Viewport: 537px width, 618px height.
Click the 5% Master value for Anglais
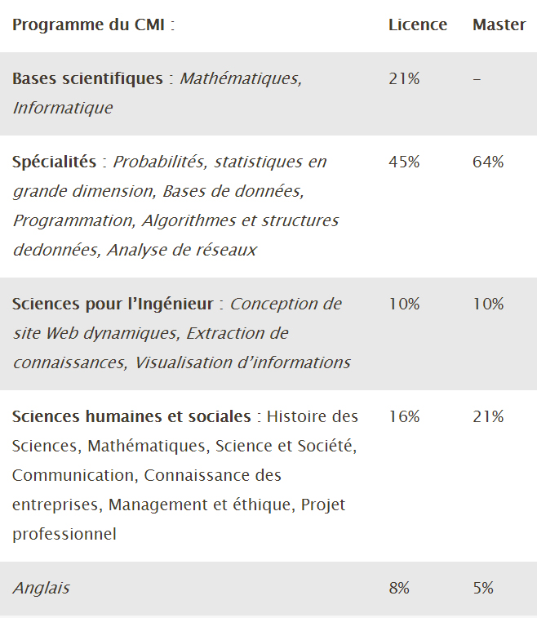point(483,588)
